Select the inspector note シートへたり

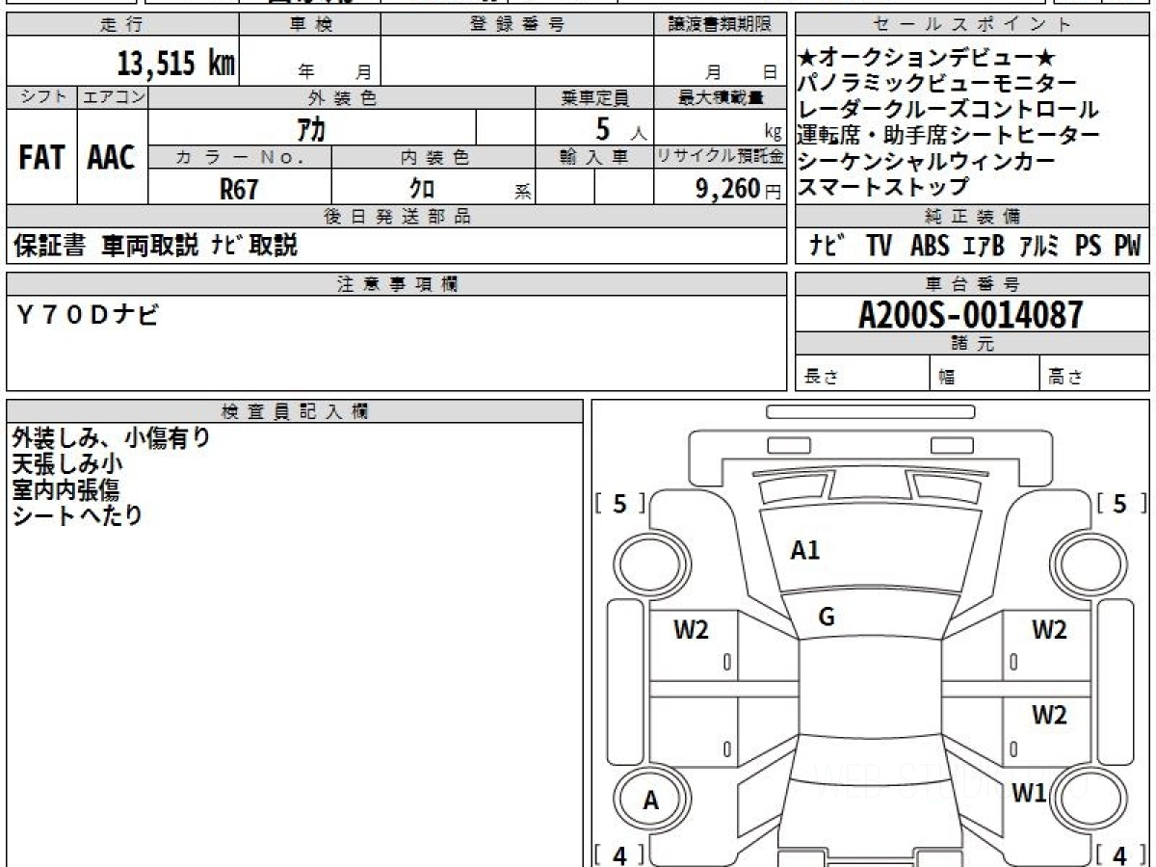coord(77,515)
